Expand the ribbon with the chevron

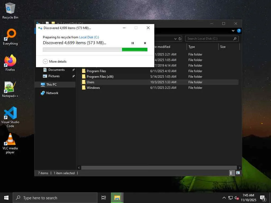233,31
